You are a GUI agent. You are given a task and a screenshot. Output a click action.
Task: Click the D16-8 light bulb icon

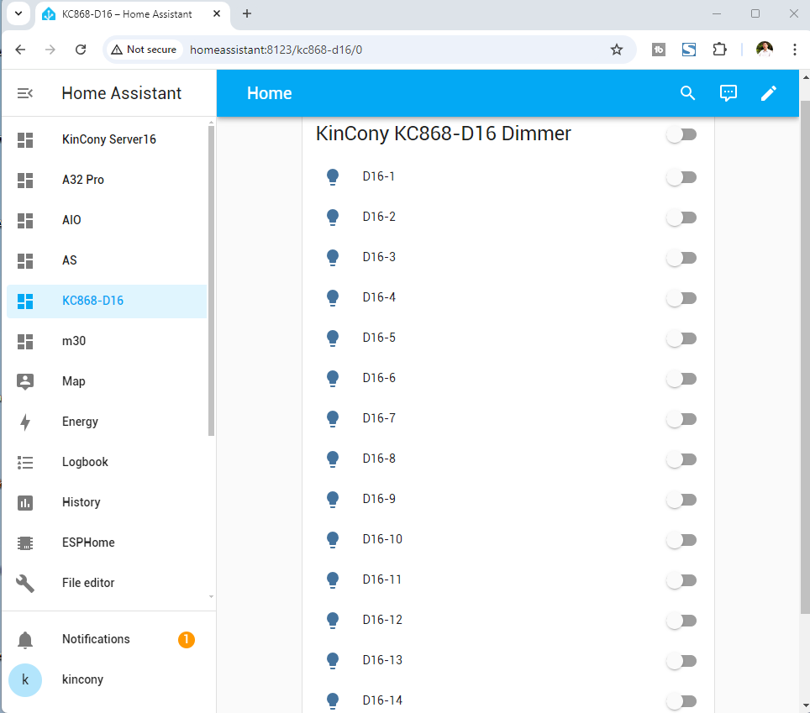click(x=333, y=459)
